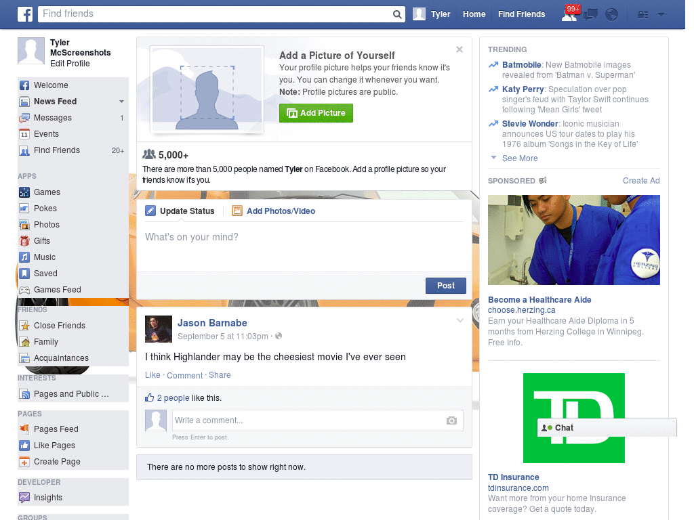Click the Events calendar icon

pyautogui.click(x=24, y=134)
